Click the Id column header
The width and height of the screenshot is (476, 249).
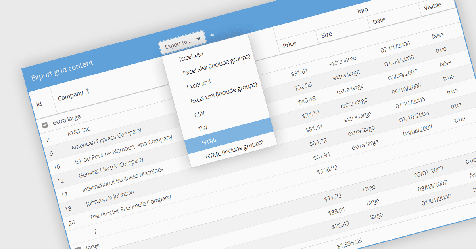pyautogui.click(x=39, y=104)
